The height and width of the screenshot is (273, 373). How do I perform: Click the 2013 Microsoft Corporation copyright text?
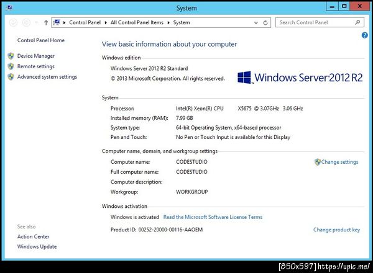click(167, 79)
